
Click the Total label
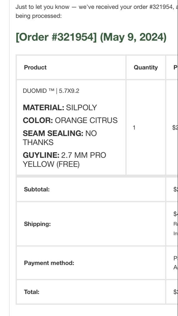coord(32,292)
